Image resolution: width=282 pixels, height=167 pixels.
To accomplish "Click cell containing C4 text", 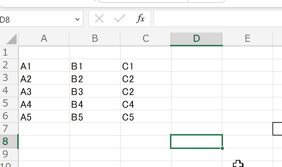I will [146, 104].
